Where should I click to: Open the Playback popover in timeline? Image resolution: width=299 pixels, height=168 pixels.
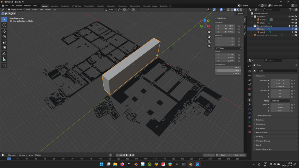point(13,155)
